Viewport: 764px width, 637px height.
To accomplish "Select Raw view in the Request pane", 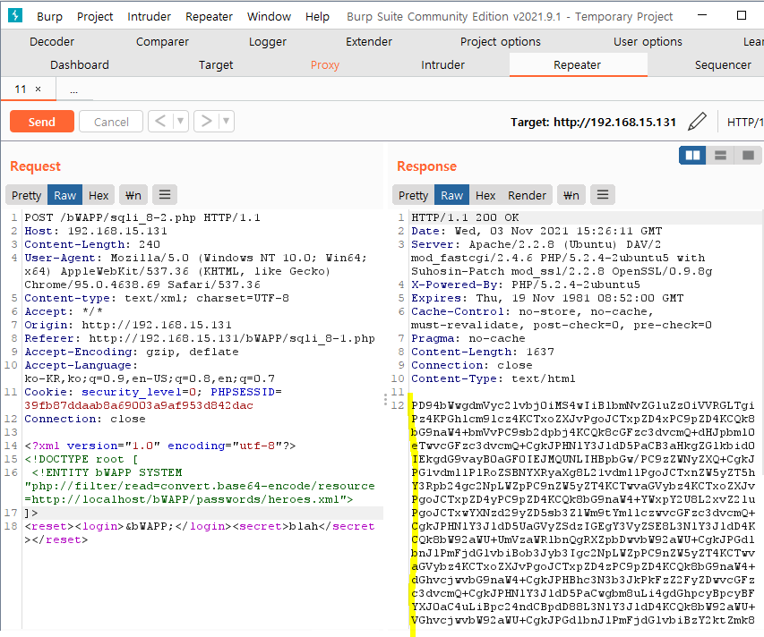I will point(64,195).
